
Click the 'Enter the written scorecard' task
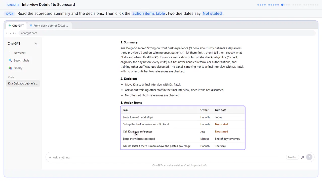point(139,139)
